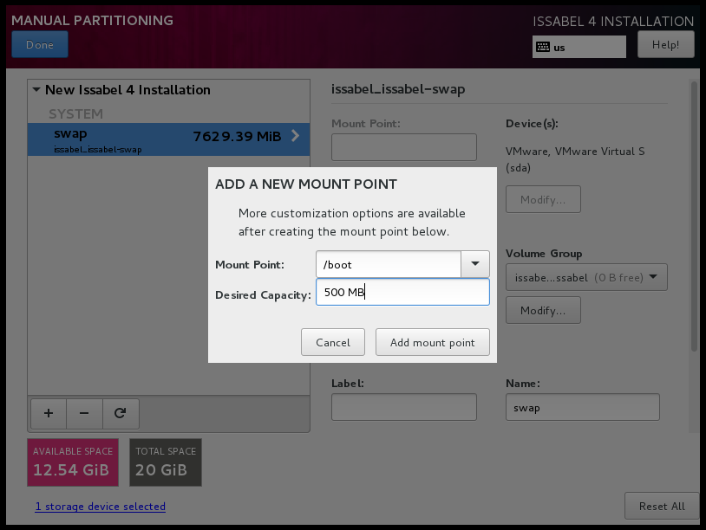Open the 1 storage device selected link

coord(100,507)
